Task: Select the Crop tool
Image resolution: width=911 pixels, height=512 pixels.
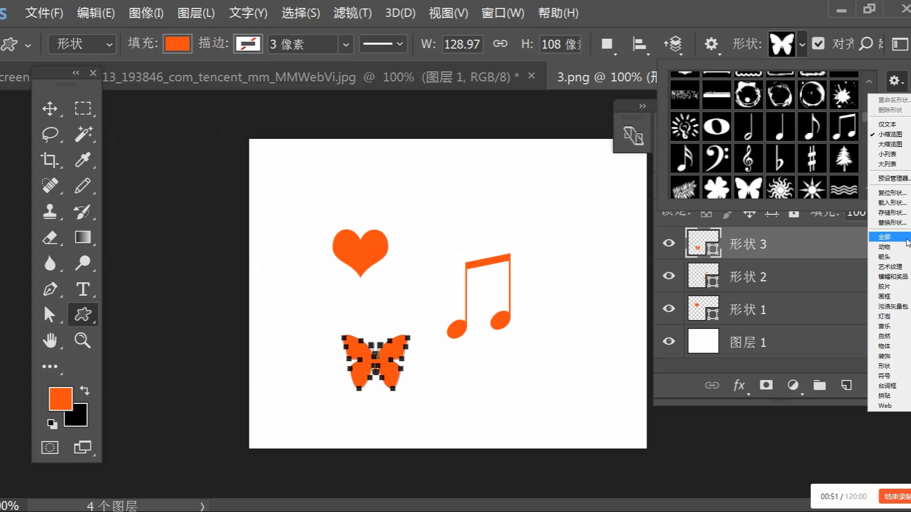Action: point(50,160)
